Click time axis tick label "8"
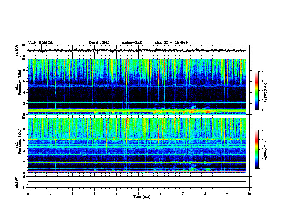This screenshot has width=281, height=217. pos(205,194)
